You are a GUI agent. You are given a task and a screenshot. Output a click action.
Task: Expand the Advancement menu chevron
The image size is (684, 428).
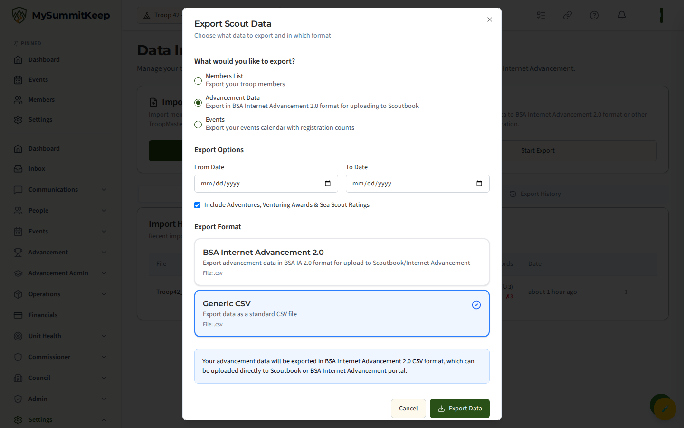click(104, 253)
